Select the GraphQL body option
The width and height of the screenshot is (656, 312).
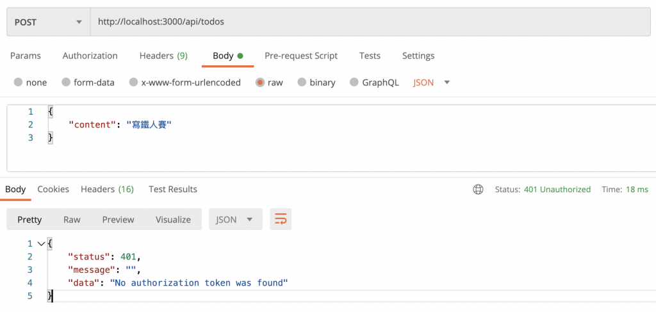354,83
